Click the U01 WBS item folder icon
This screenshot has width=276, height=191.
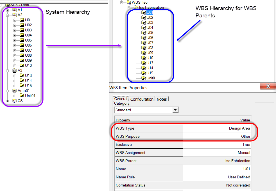pyautogui.click(x=143, y=12)
